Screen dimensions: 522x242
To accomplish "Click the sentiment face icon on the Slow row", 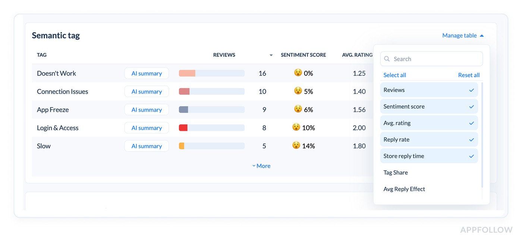I will tap(296, 146).
